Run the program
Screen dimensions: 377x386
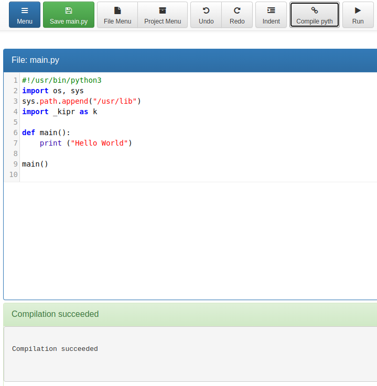point(358,15)
